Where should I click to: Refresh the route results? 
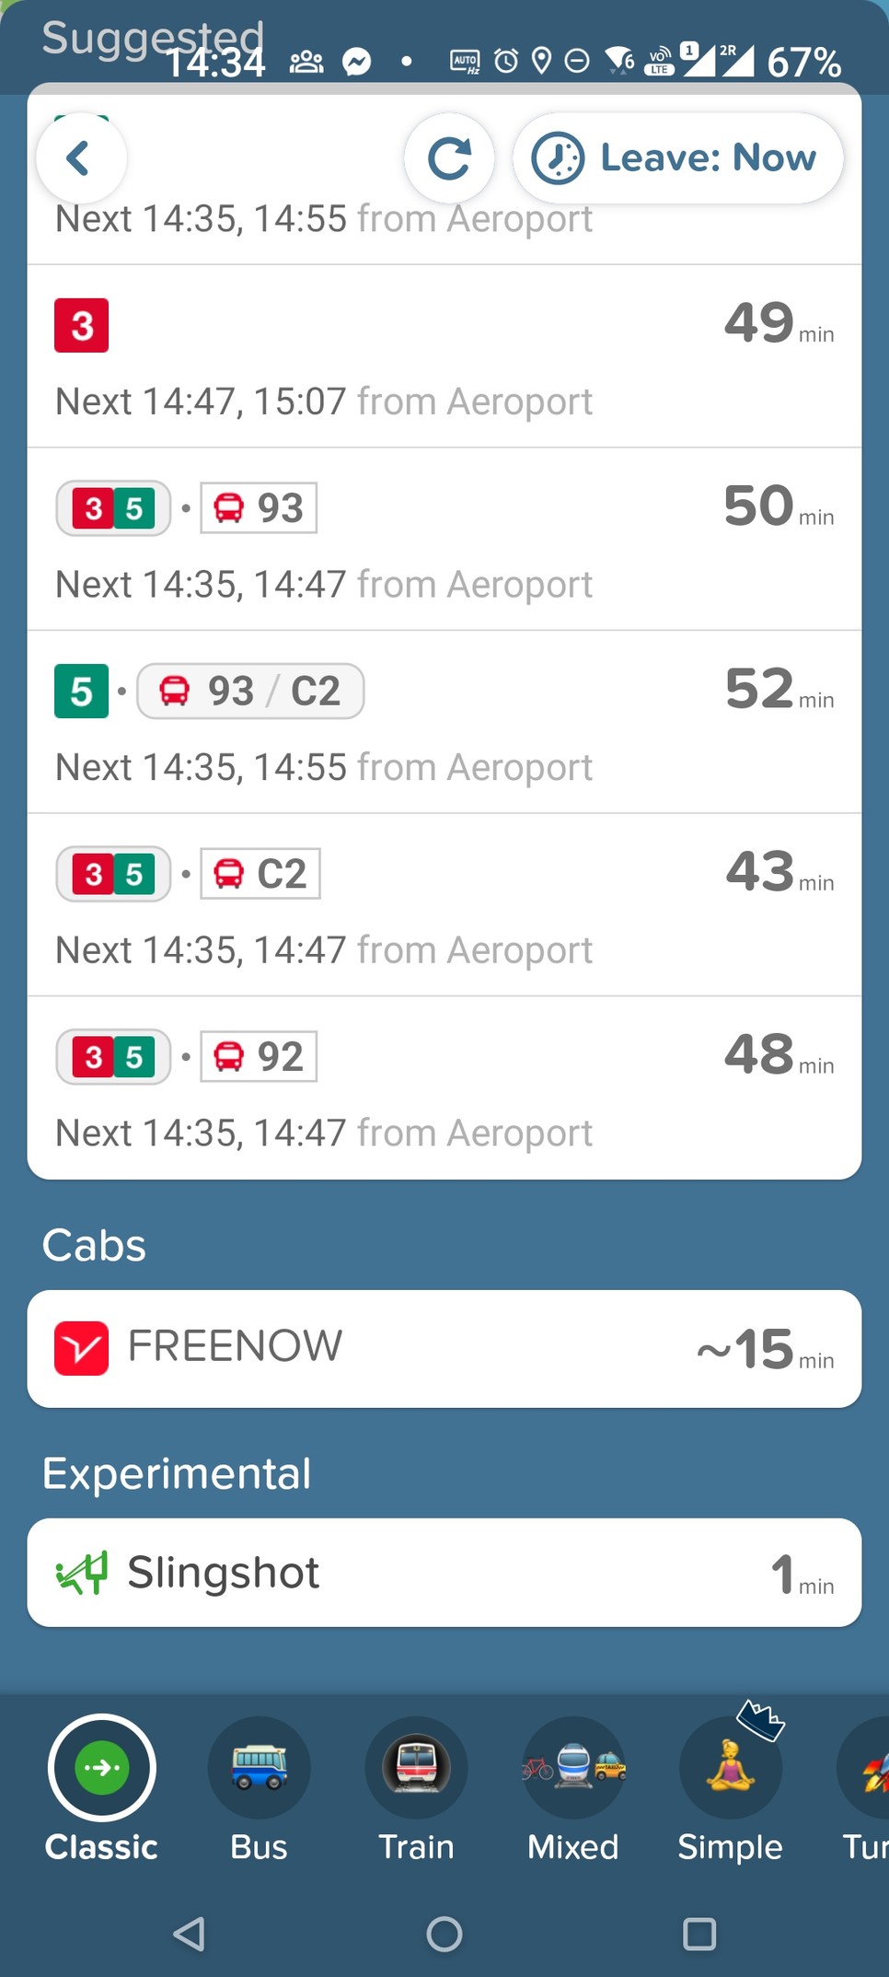(449, 158)
